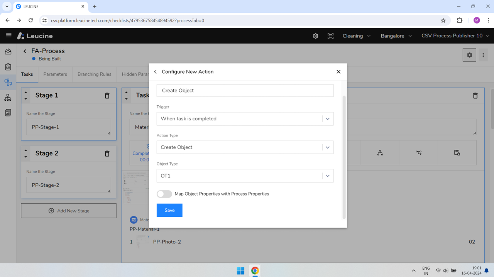Open Chrome from the taskbar
Image resolution: width=494 pixels, height=277 pixels.
[x=255, y=271]
